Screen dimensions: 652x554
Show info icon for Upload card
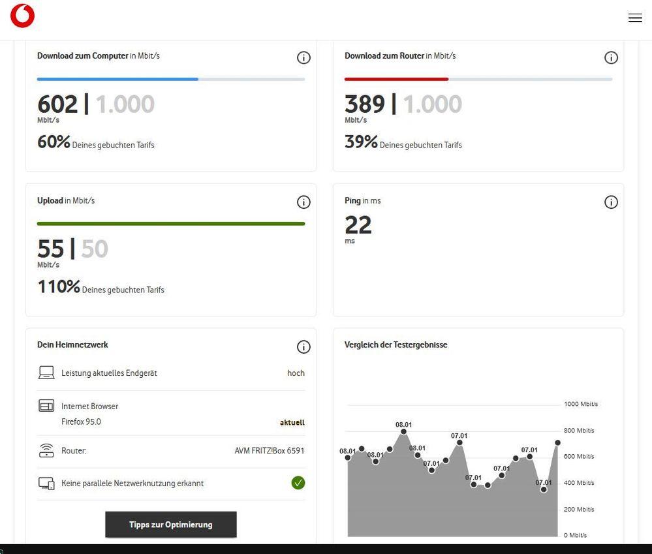coord(303,202)
